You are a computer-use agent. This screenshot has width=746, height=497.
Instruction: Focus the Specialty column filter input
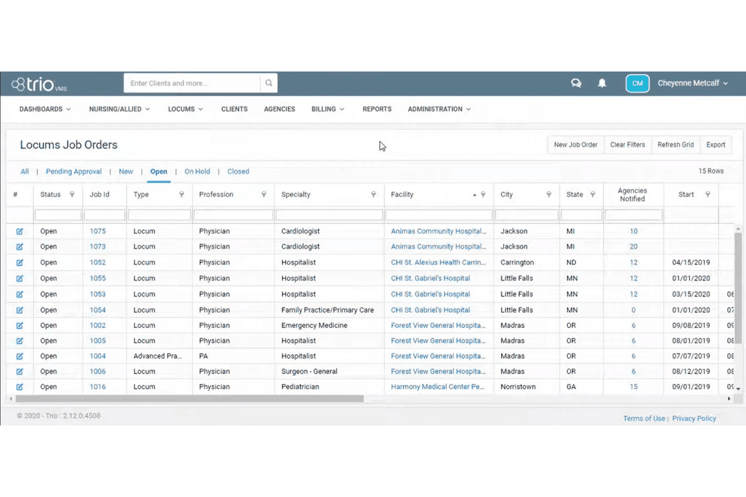click(x=329, y=216)
